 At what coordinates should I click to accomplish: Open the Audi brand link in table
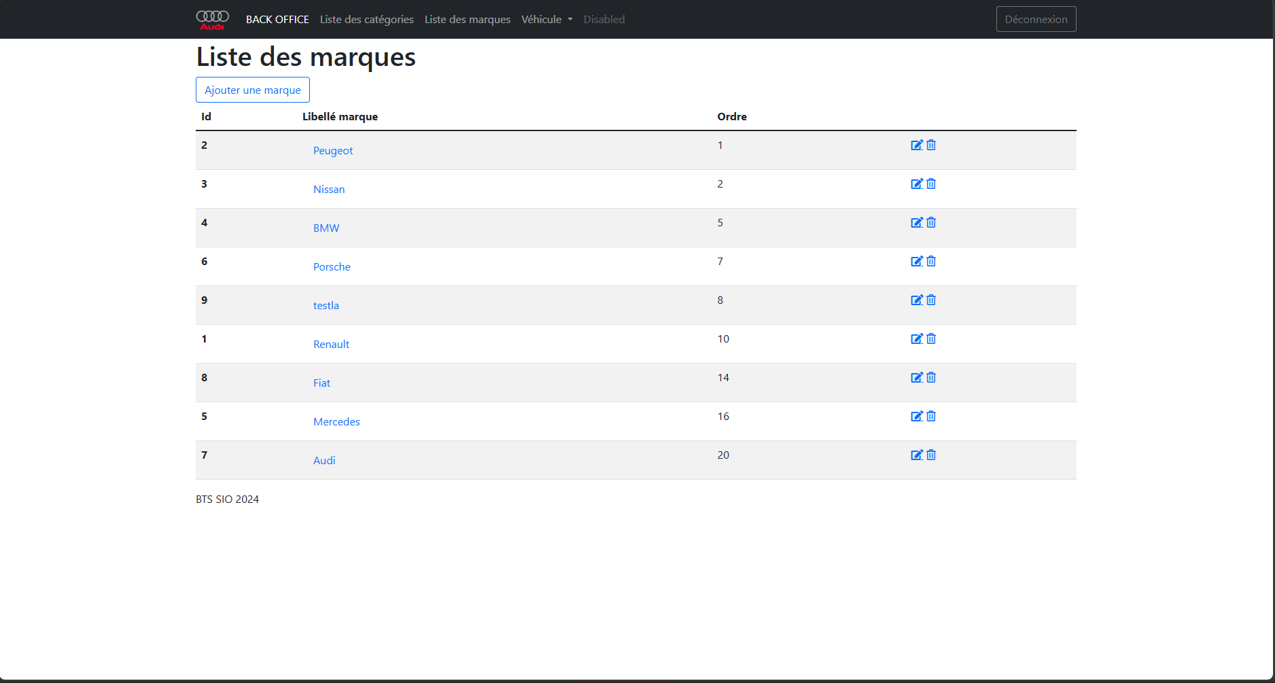click(324, 461)
